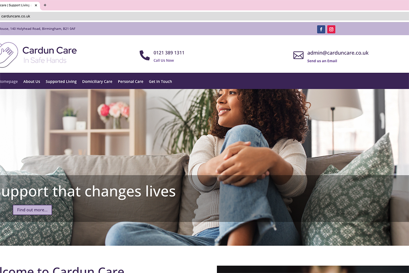Click the envelope email icon
409x273 pixels.
coord(298,55)
